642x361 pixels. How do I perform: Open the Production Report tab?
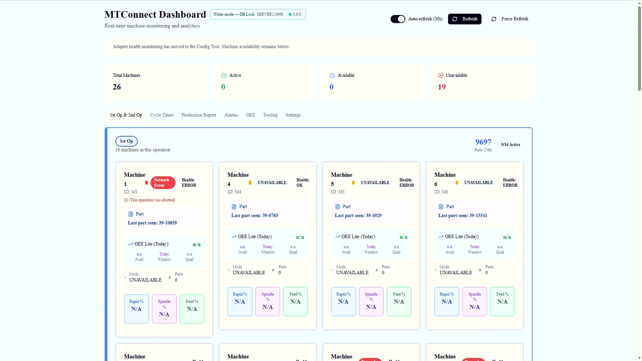199,115
